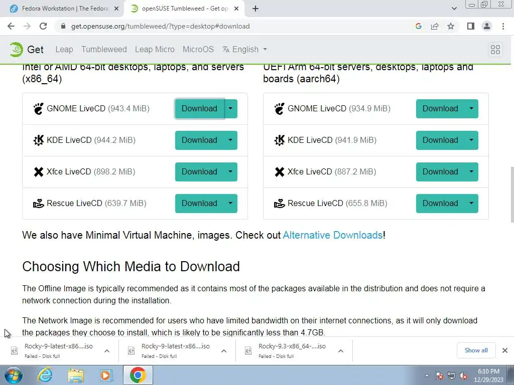
Task: Open File Explorer from the taskbar
Action: click(x=76, y=375)
